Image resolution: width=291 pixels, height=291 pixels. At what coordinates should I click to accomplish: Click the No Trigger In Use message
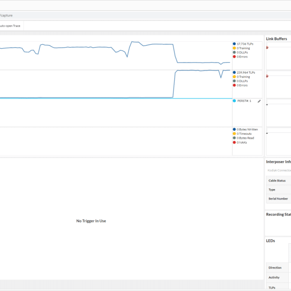tap(91, 221)
